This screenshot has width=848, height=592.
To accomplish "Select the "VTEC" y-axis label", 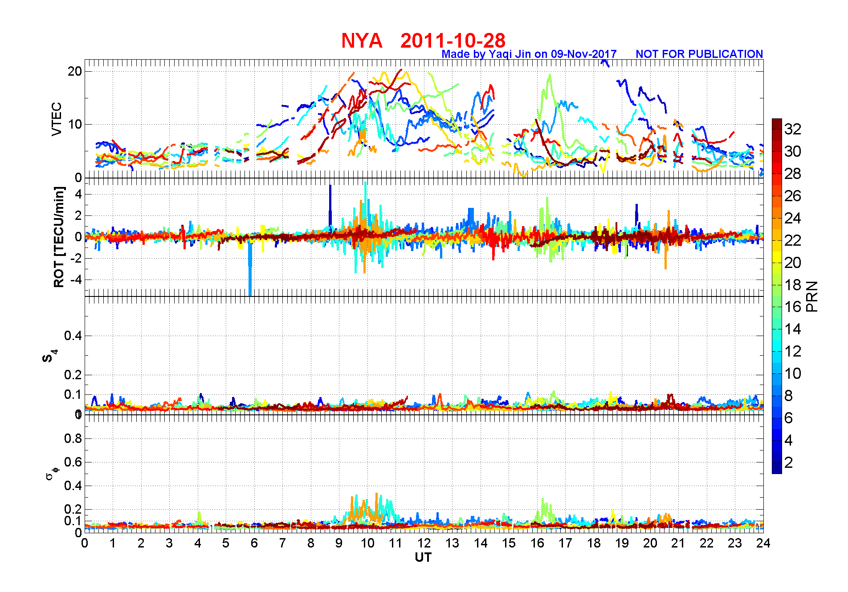I will point(57,119).
